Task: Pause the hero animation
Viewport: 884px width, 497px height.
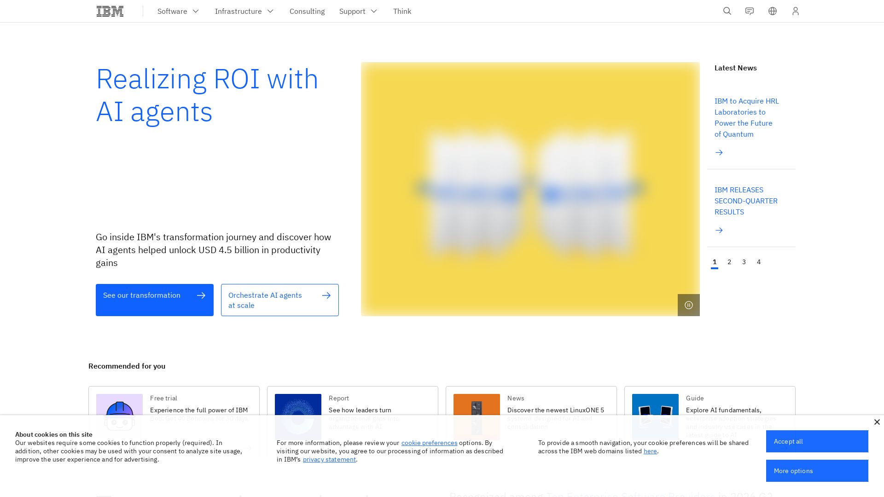Action: click(x=689, y=305)
